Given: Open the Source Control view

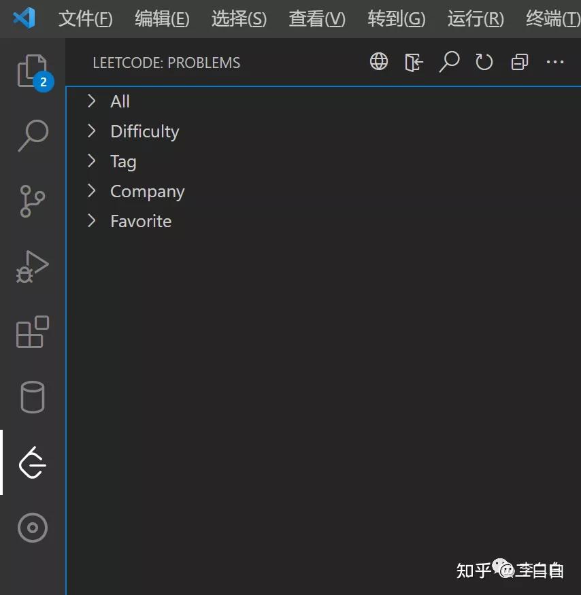Looking at the screenshot, I should tap(32, 201).
